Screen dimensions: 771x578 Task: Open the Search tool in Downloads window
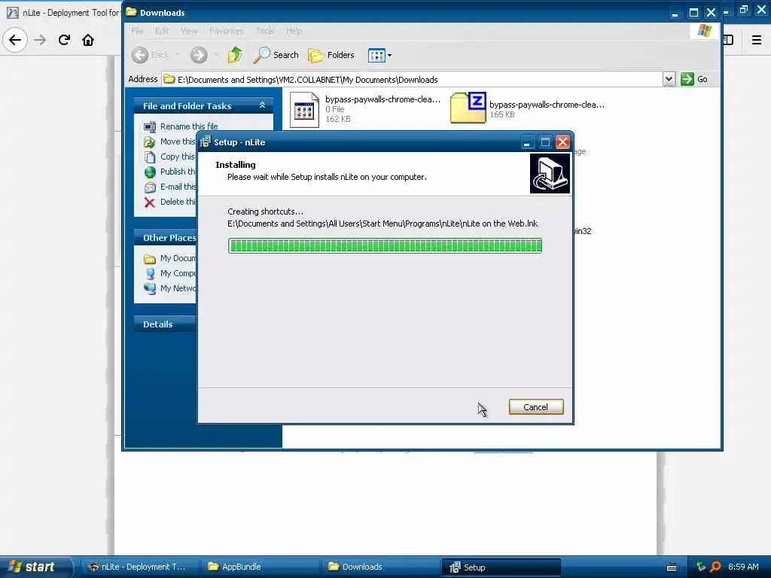[x=276, y=55]
